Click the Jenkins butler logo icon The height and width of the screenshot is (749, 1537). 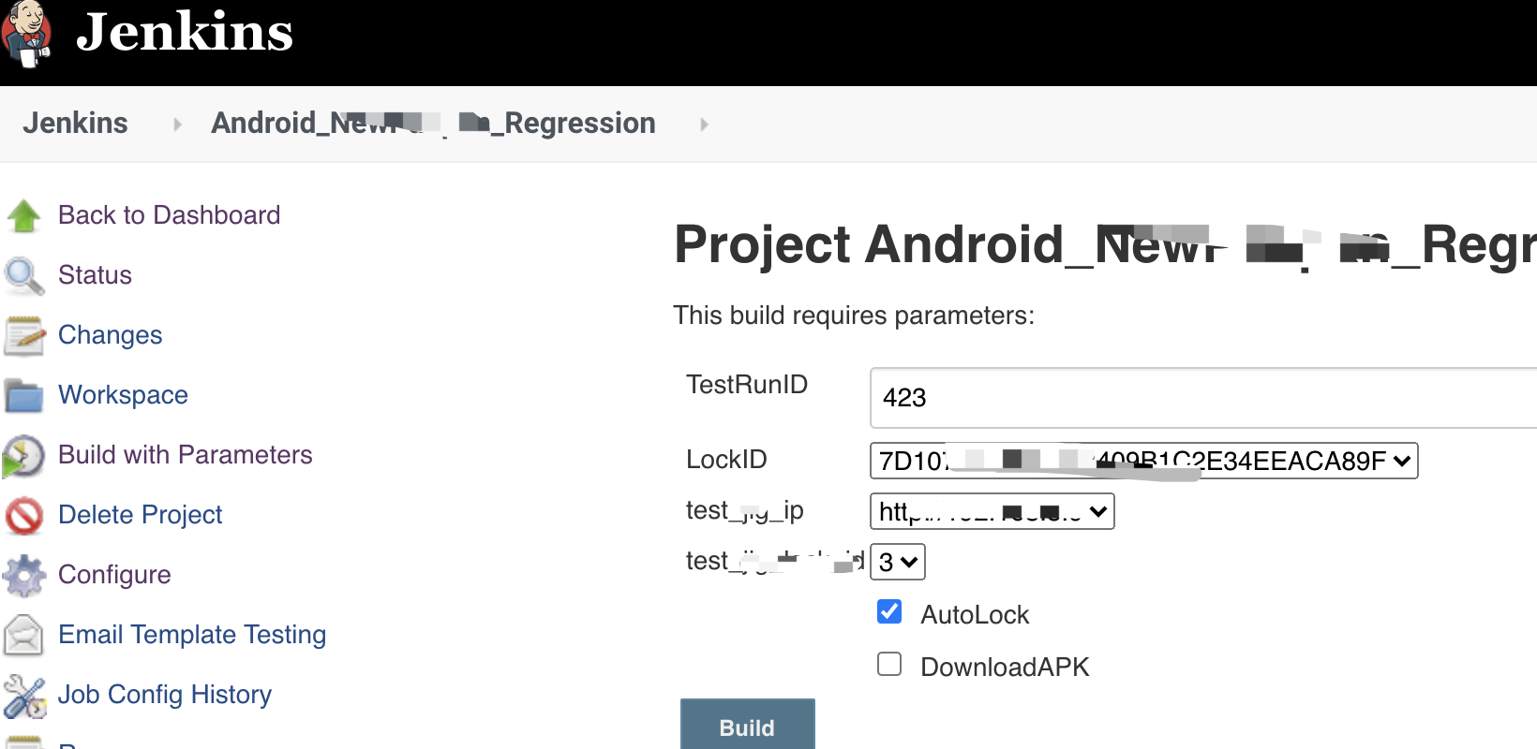(x=25, y=35)
